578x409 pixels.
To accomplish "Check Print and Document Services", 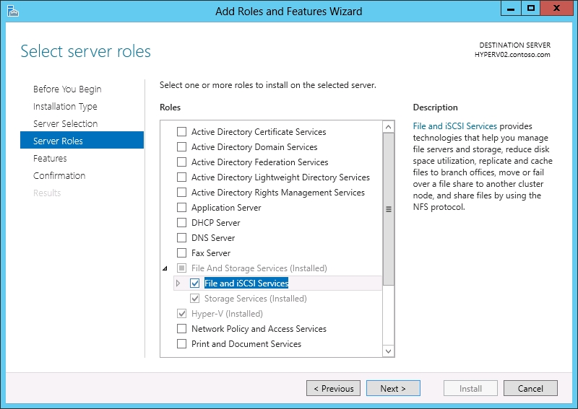I will [182, 343].
